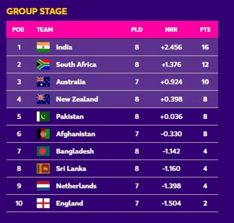Select the Pakistan flag icon
This screenshot has width=234, height=223.
(43, 117)
